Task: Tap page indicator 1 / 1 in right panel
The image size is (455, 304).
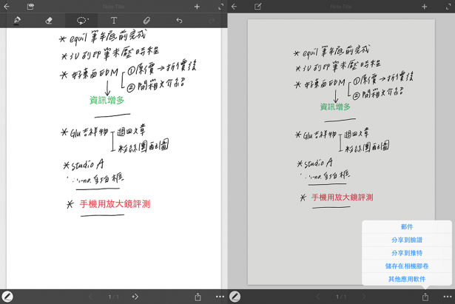Action: (x=341, y=297)
